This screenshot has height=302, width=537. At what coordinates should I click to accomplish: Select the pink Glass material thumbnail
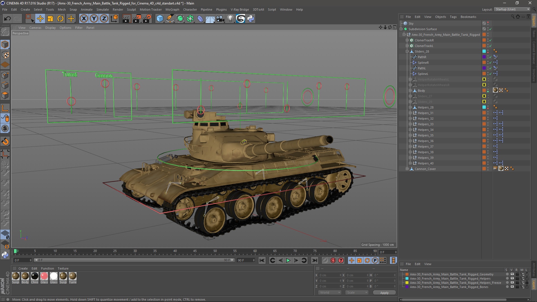(x=44, y=276)
